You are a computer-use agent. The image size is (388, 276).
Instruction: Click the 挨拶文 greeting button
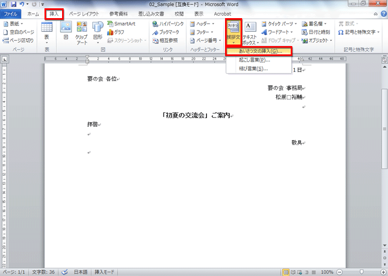tap(233, 33)
